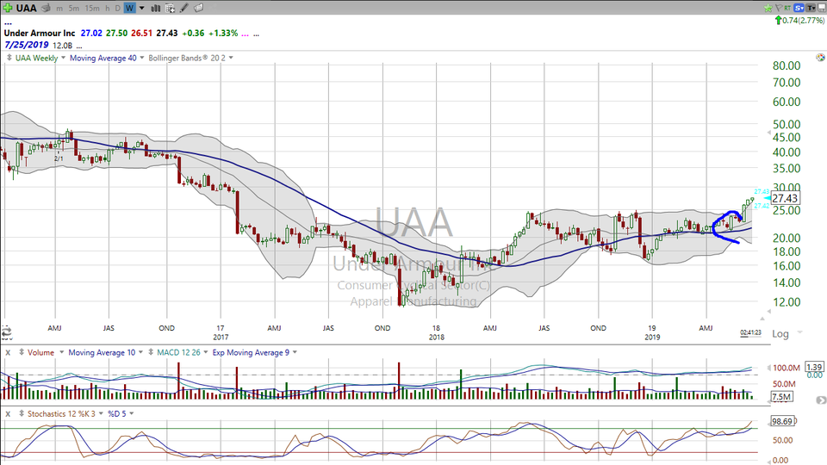The image size is (827, 465).
Task: Click the green plus add icon beside UAA
Action: [x=8, y=8]
